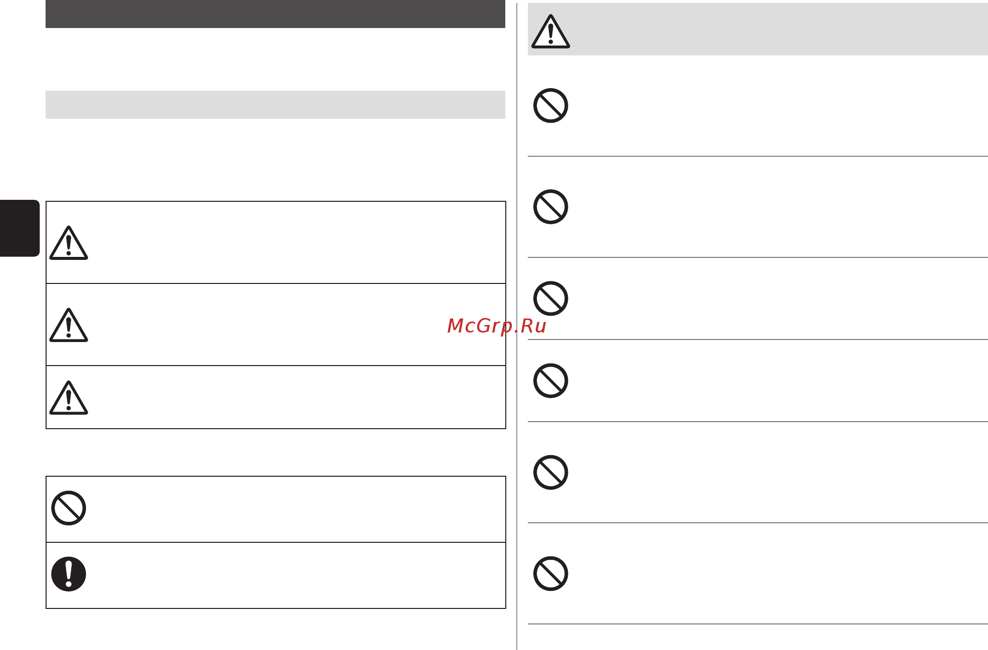Click the bottommost prohibition symbol in the right column

click(550, 573)
